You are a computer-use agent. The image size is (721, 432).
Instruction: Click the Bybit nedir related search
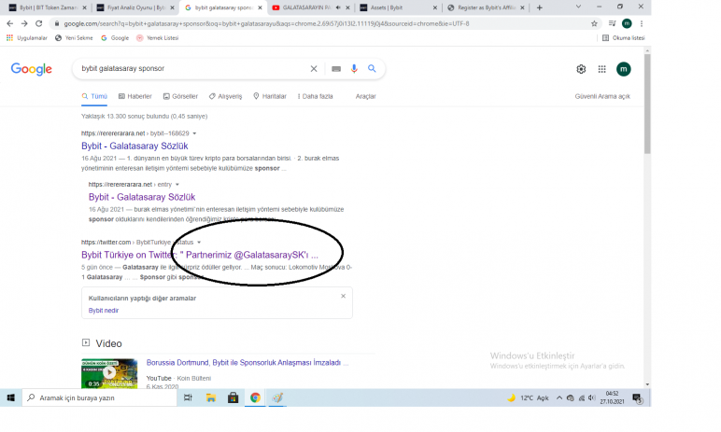(x=104, y=311)
